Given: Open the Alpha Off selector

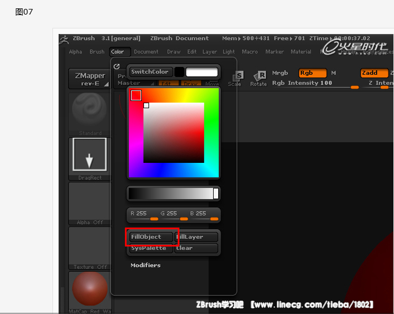Looking at the screenshot, I should [89, 204].
